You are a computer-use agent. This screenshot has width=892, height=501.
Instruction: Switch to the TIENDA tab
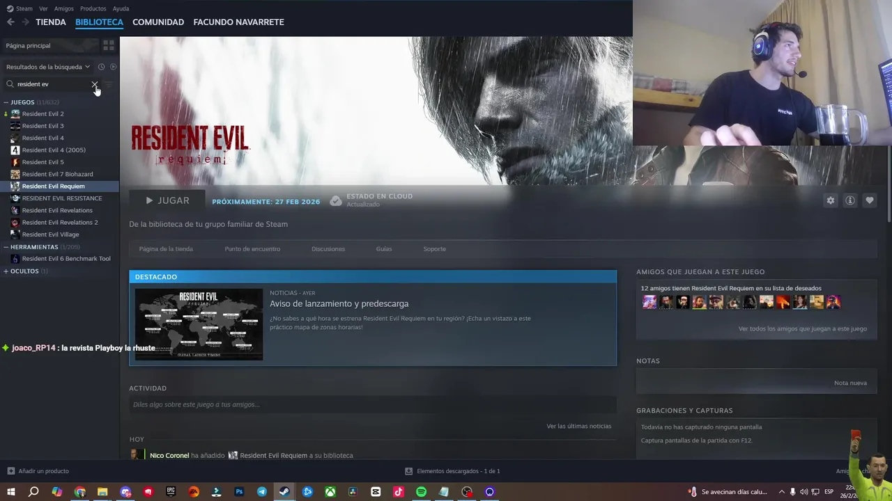coord(51,22)
